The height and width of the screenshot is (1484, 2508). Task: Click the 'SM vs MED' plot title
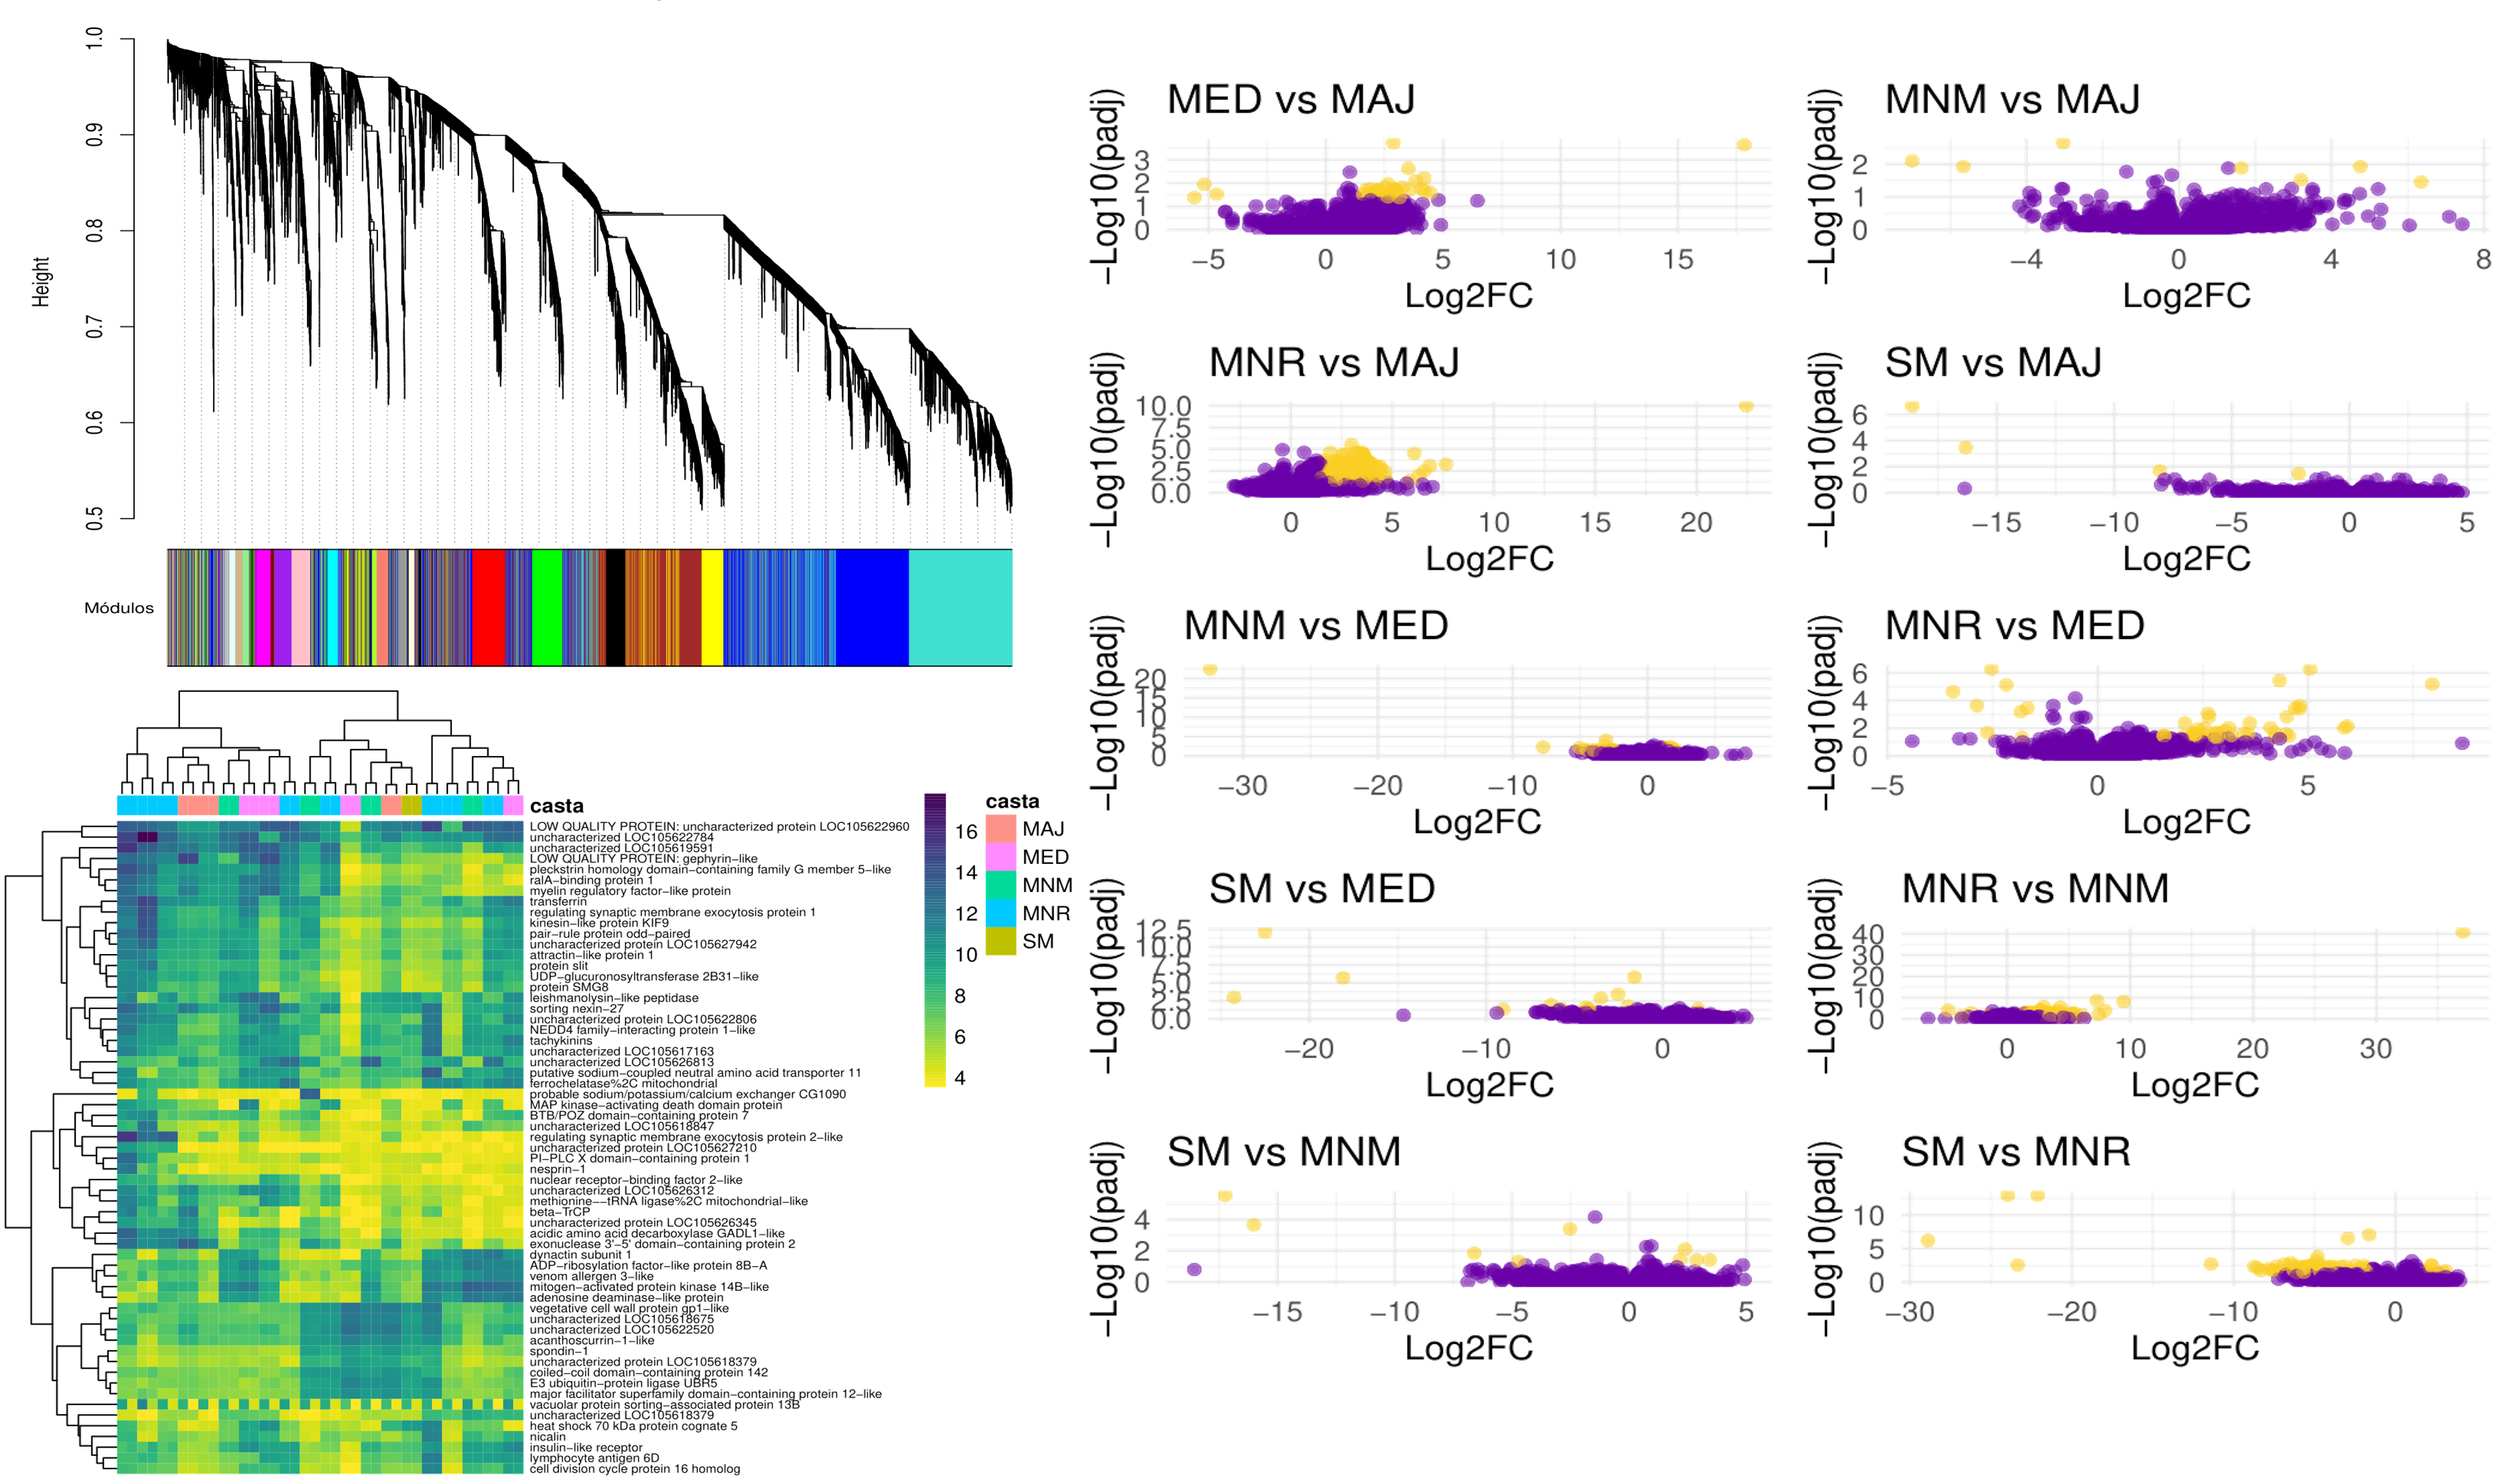click(x=1321, y=889)
